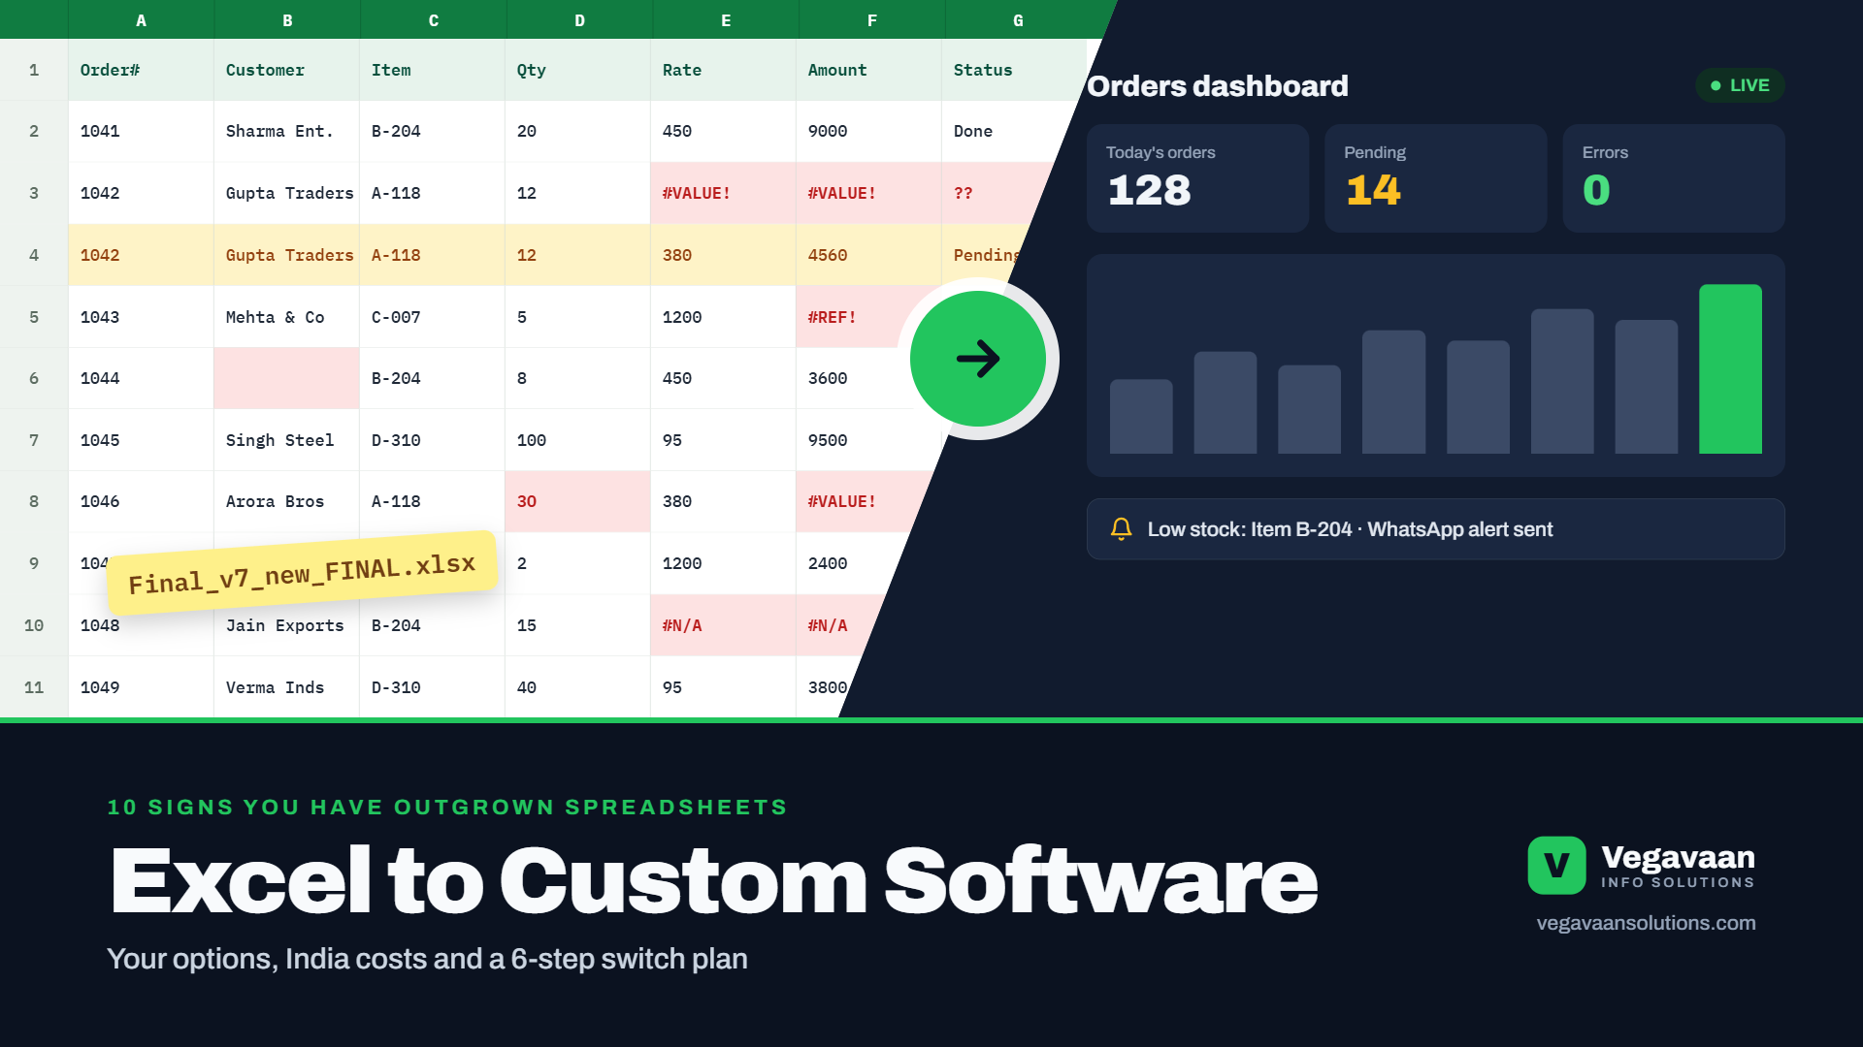1863x1047 pixels.
Task: Click the Amount header cell
Action: pyautogui.click(x=868, y=70)
